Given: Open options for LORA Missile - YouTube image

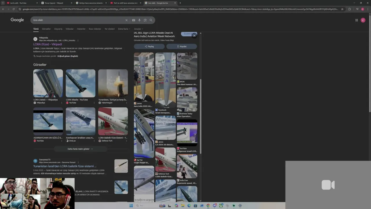Looking at the screenshot, I should coord(94,103).
